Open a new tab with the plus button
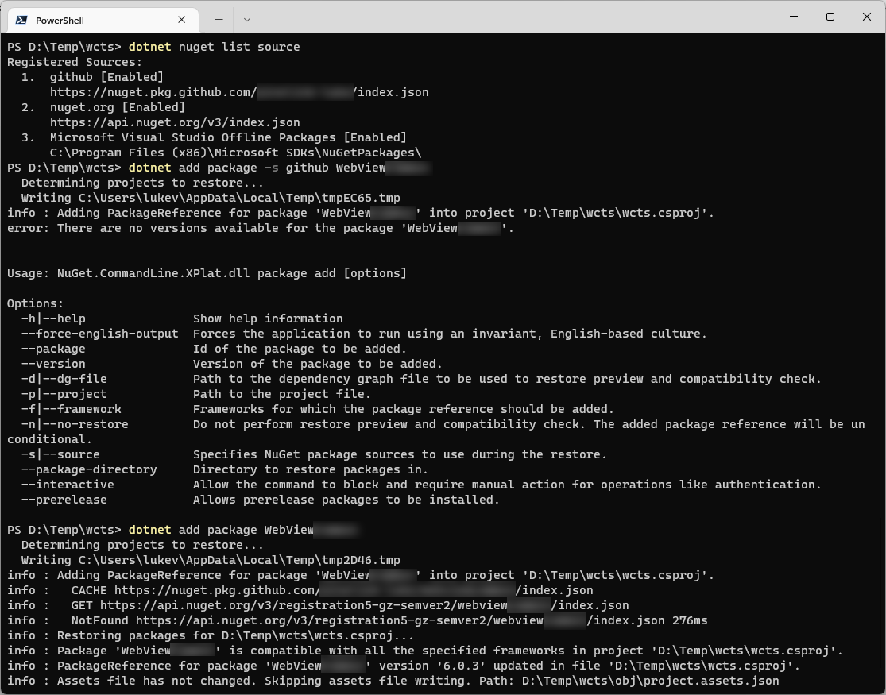The height and width of the screenshot is (695, 886). [x=219, y=20]
